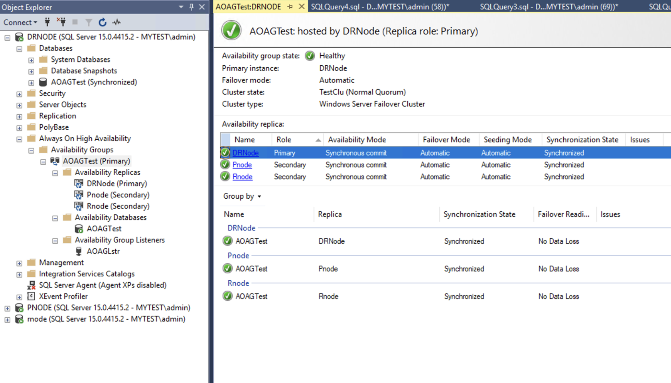Refresh Object Explorer using the refresh icon

[102, 22]
